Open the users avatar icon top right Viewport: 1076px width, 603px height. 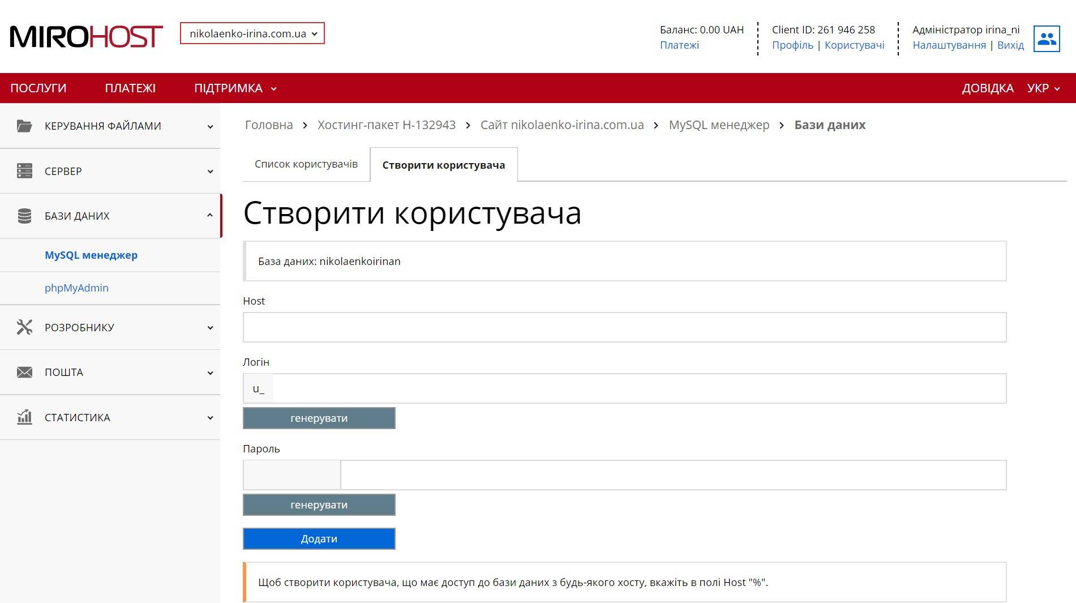(x=1047, y=39)
